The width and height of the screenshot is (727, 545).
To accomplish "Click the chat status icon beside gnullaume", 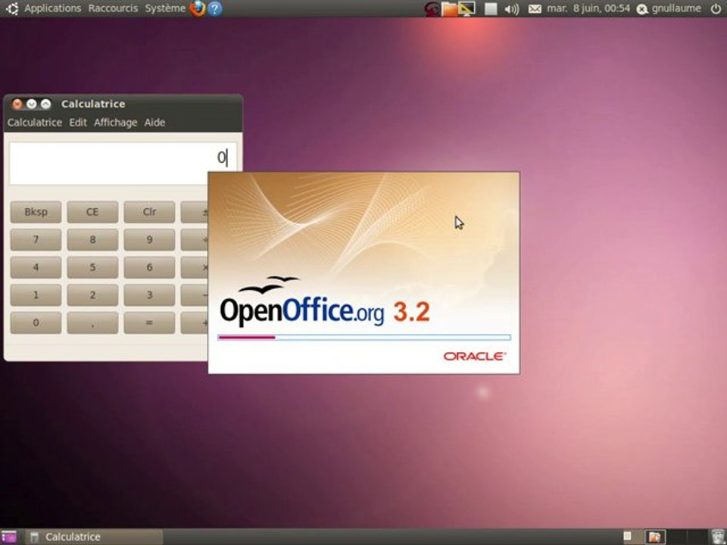I will pos(641,9).
